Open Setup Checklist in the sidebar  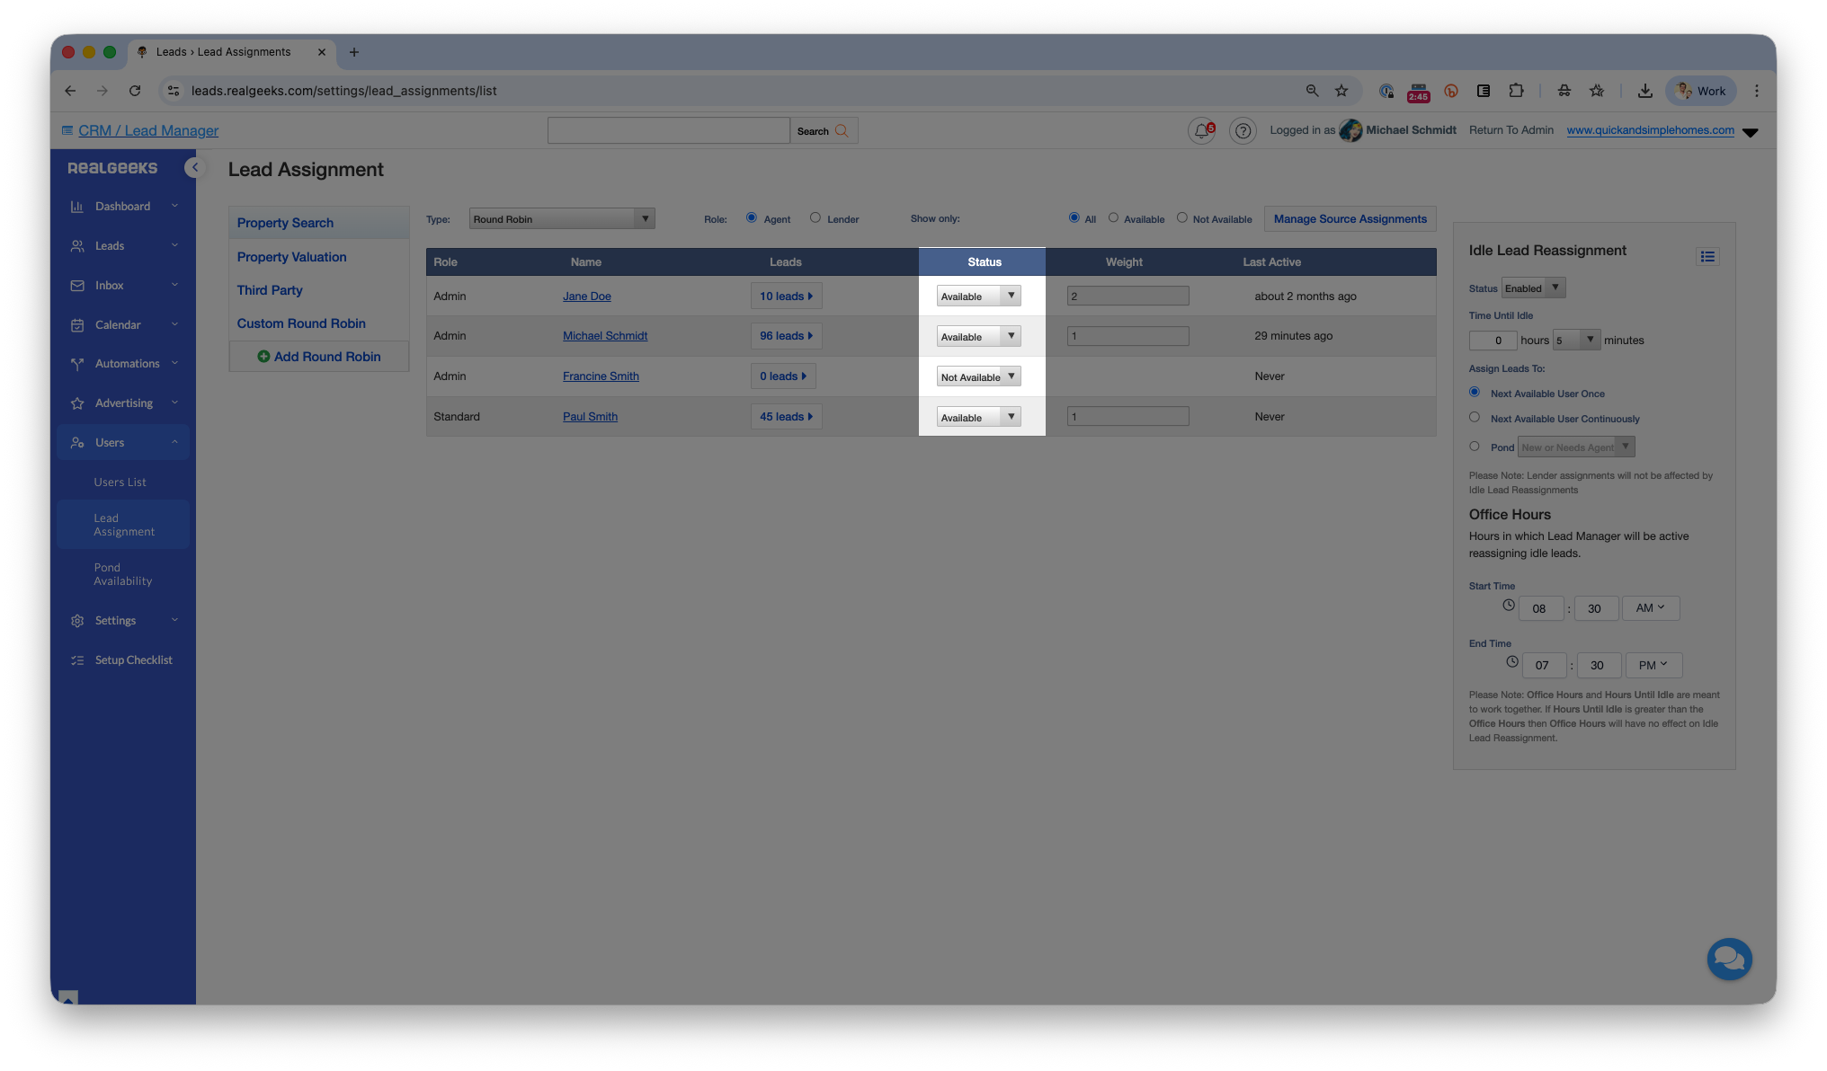133,660
